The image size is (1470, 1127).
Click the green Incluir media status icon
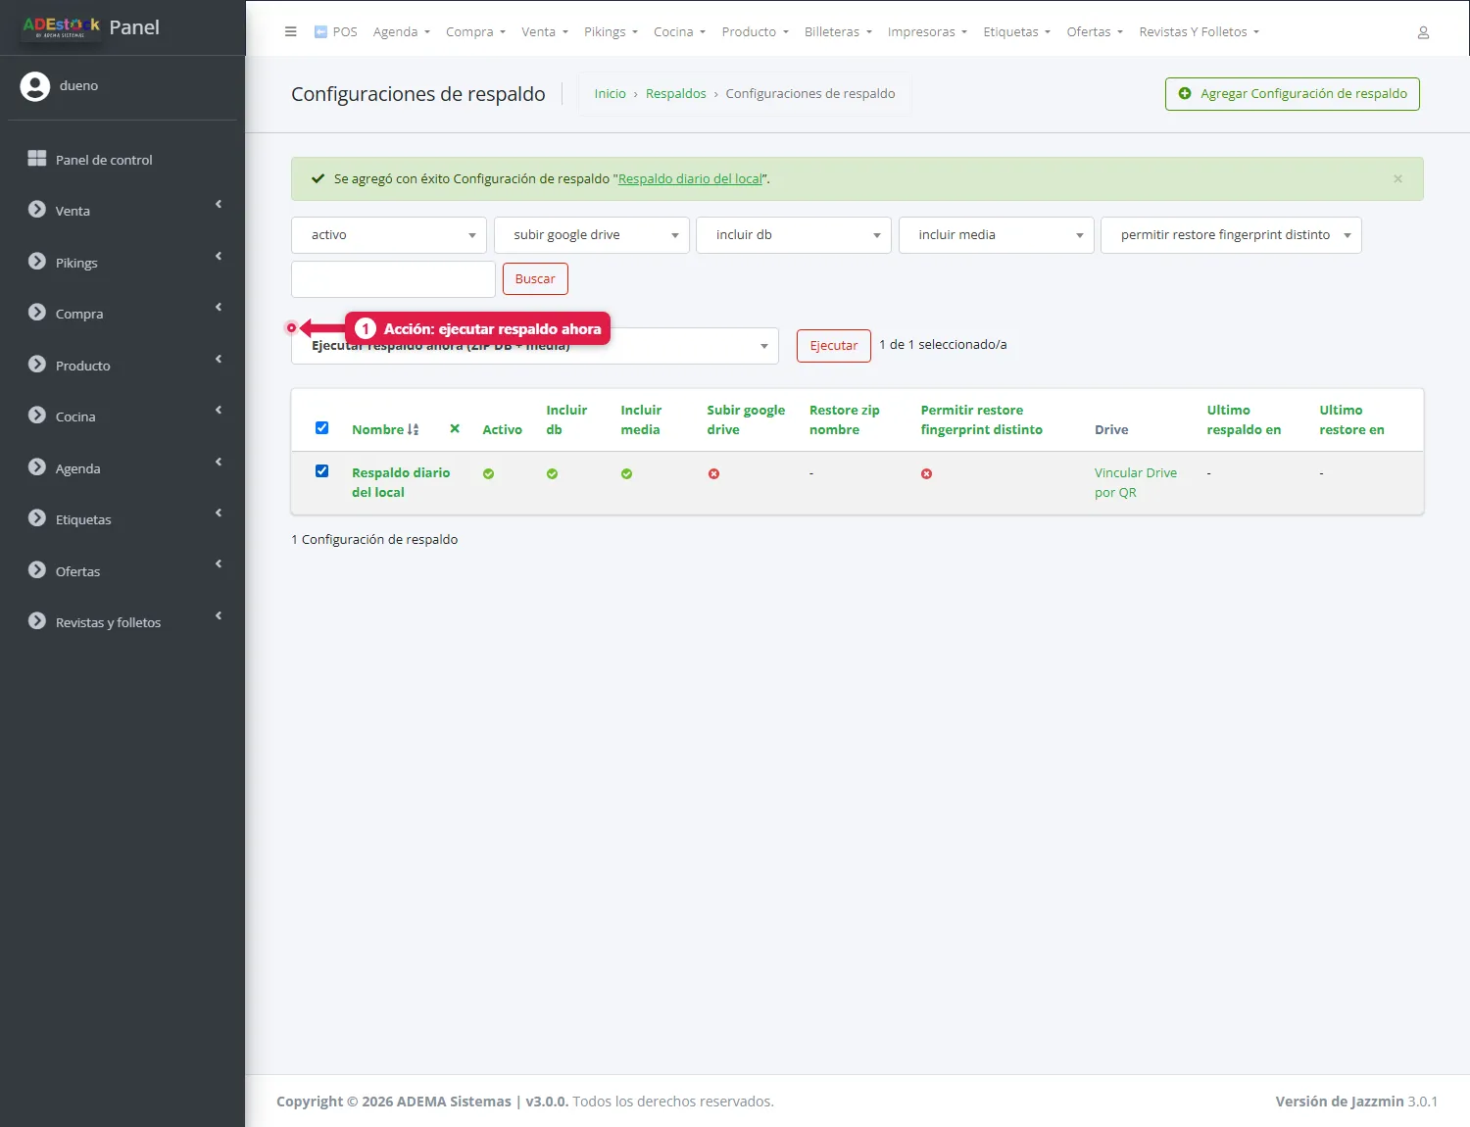pyautogui.click(x=626, y=473)
